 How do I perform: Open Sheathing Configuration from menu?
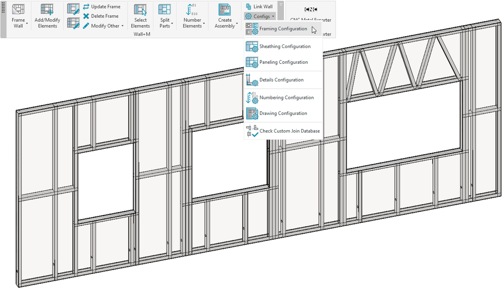(285, 46)
